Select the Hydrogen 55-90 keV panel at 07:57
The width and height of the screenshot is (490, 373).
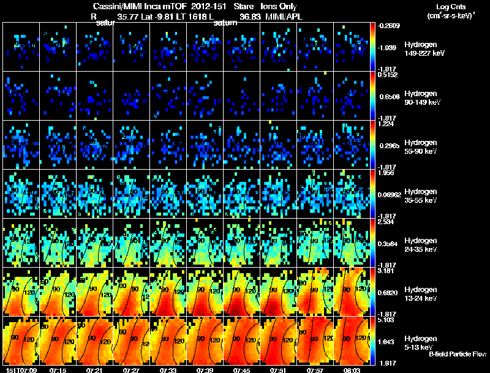coord(315,145)
